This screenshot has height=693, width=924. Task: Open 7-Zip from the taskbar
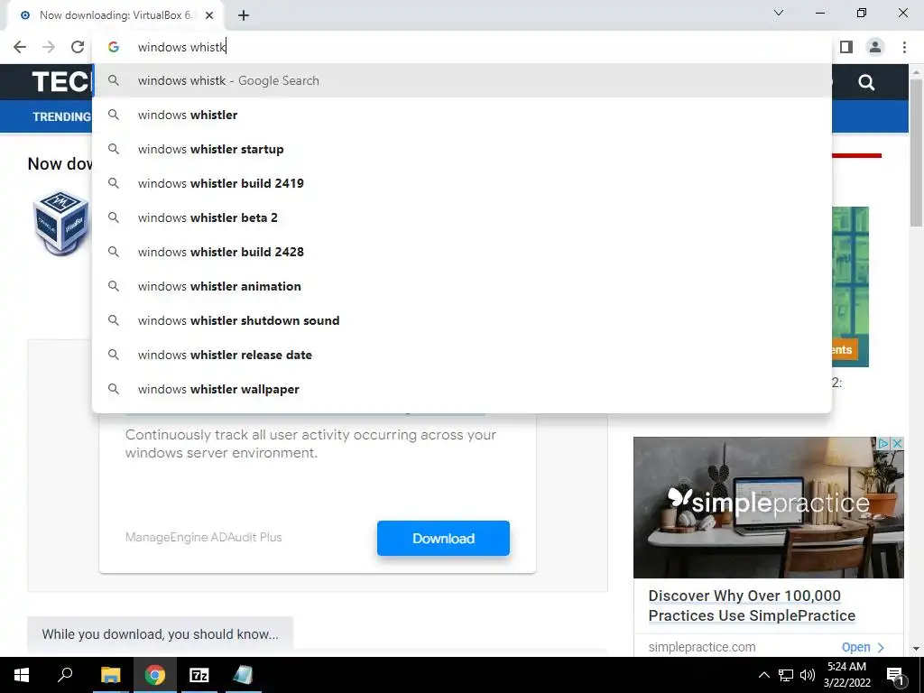coord(199,675)
